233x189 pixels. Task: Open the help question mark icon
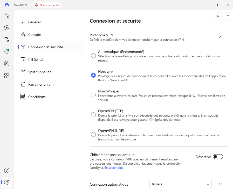click(x=7, y=170)
